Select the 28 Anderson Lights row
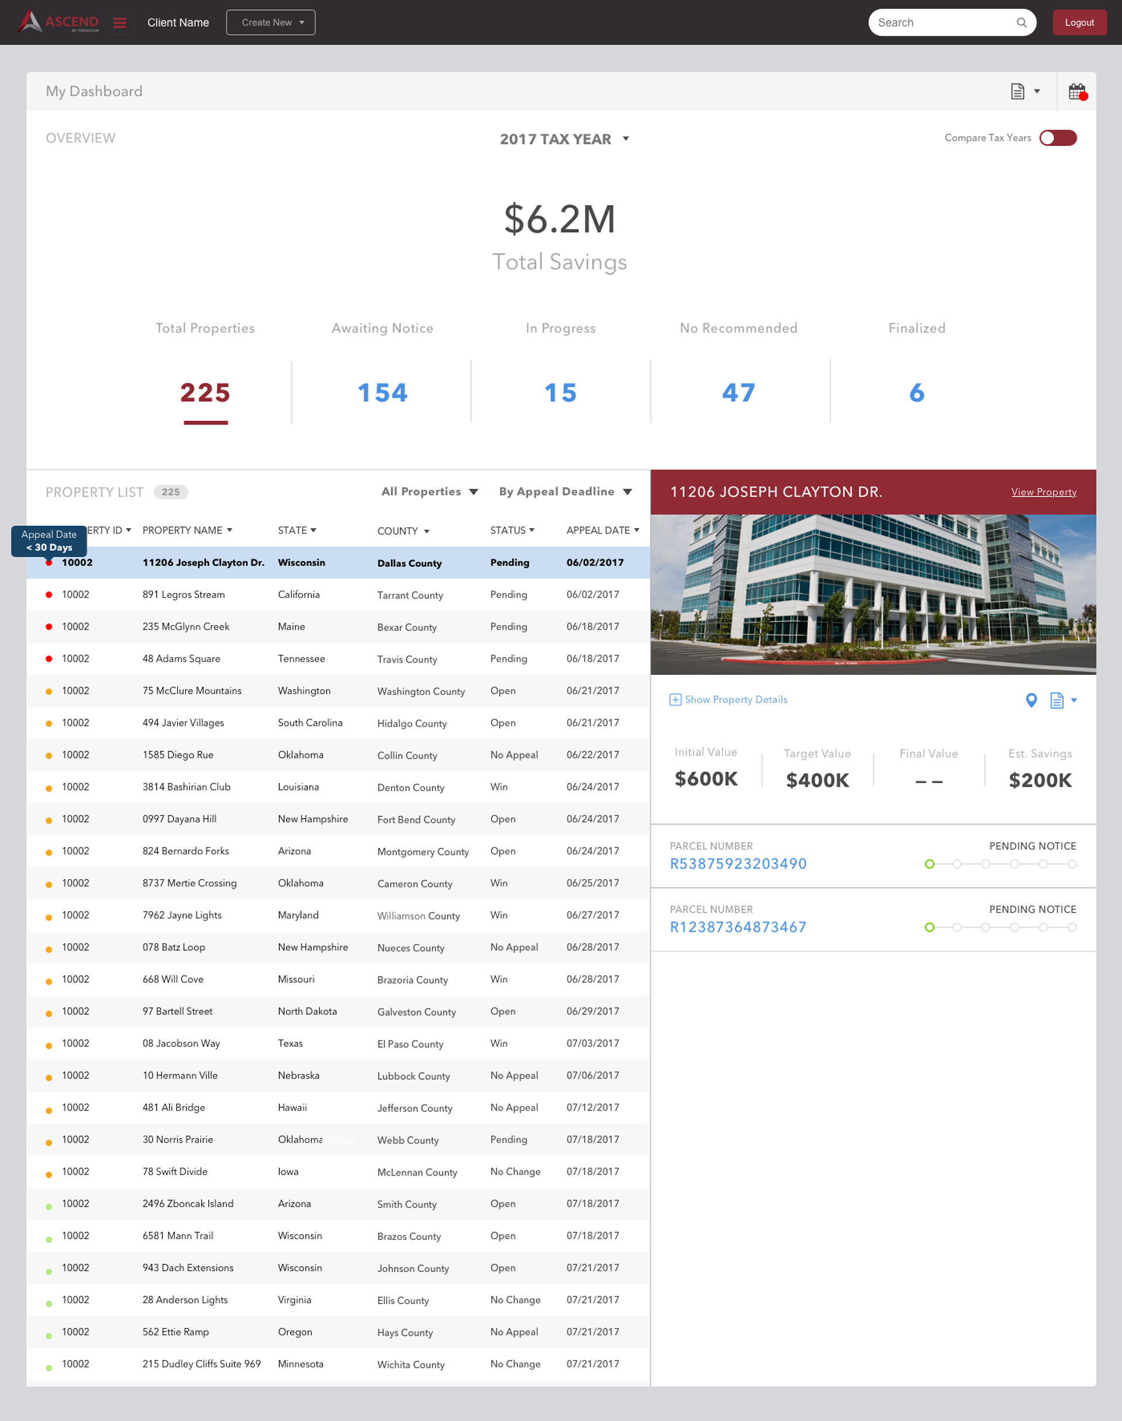Image resolution: width=1122 pixels, height=1421 pixels. point(338,1299)
